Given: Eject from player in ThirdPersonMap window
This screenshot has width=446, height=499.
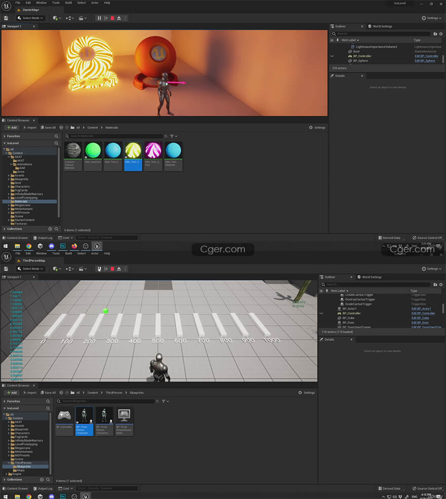Looking at the screenshot, I should point(119,269).
